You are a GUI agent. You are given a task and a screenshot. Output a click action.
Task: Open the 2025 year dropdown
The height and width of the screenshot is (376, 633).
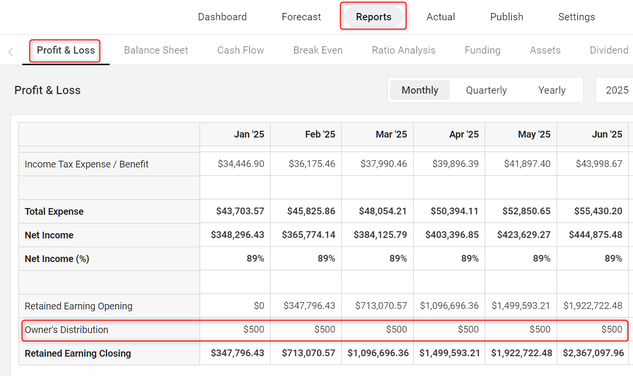click(617, 90)
